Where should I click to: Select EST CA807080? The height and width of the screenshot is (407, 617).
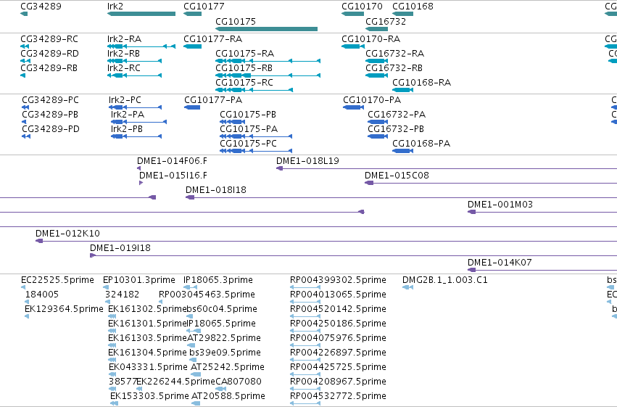point(239,382)
